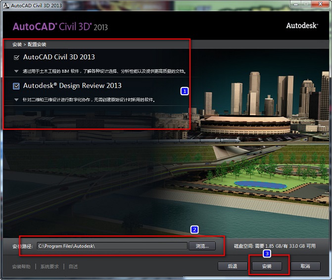
Task: Expand the Design Review 2013 details triangle
Action: (x=16, y=100)
